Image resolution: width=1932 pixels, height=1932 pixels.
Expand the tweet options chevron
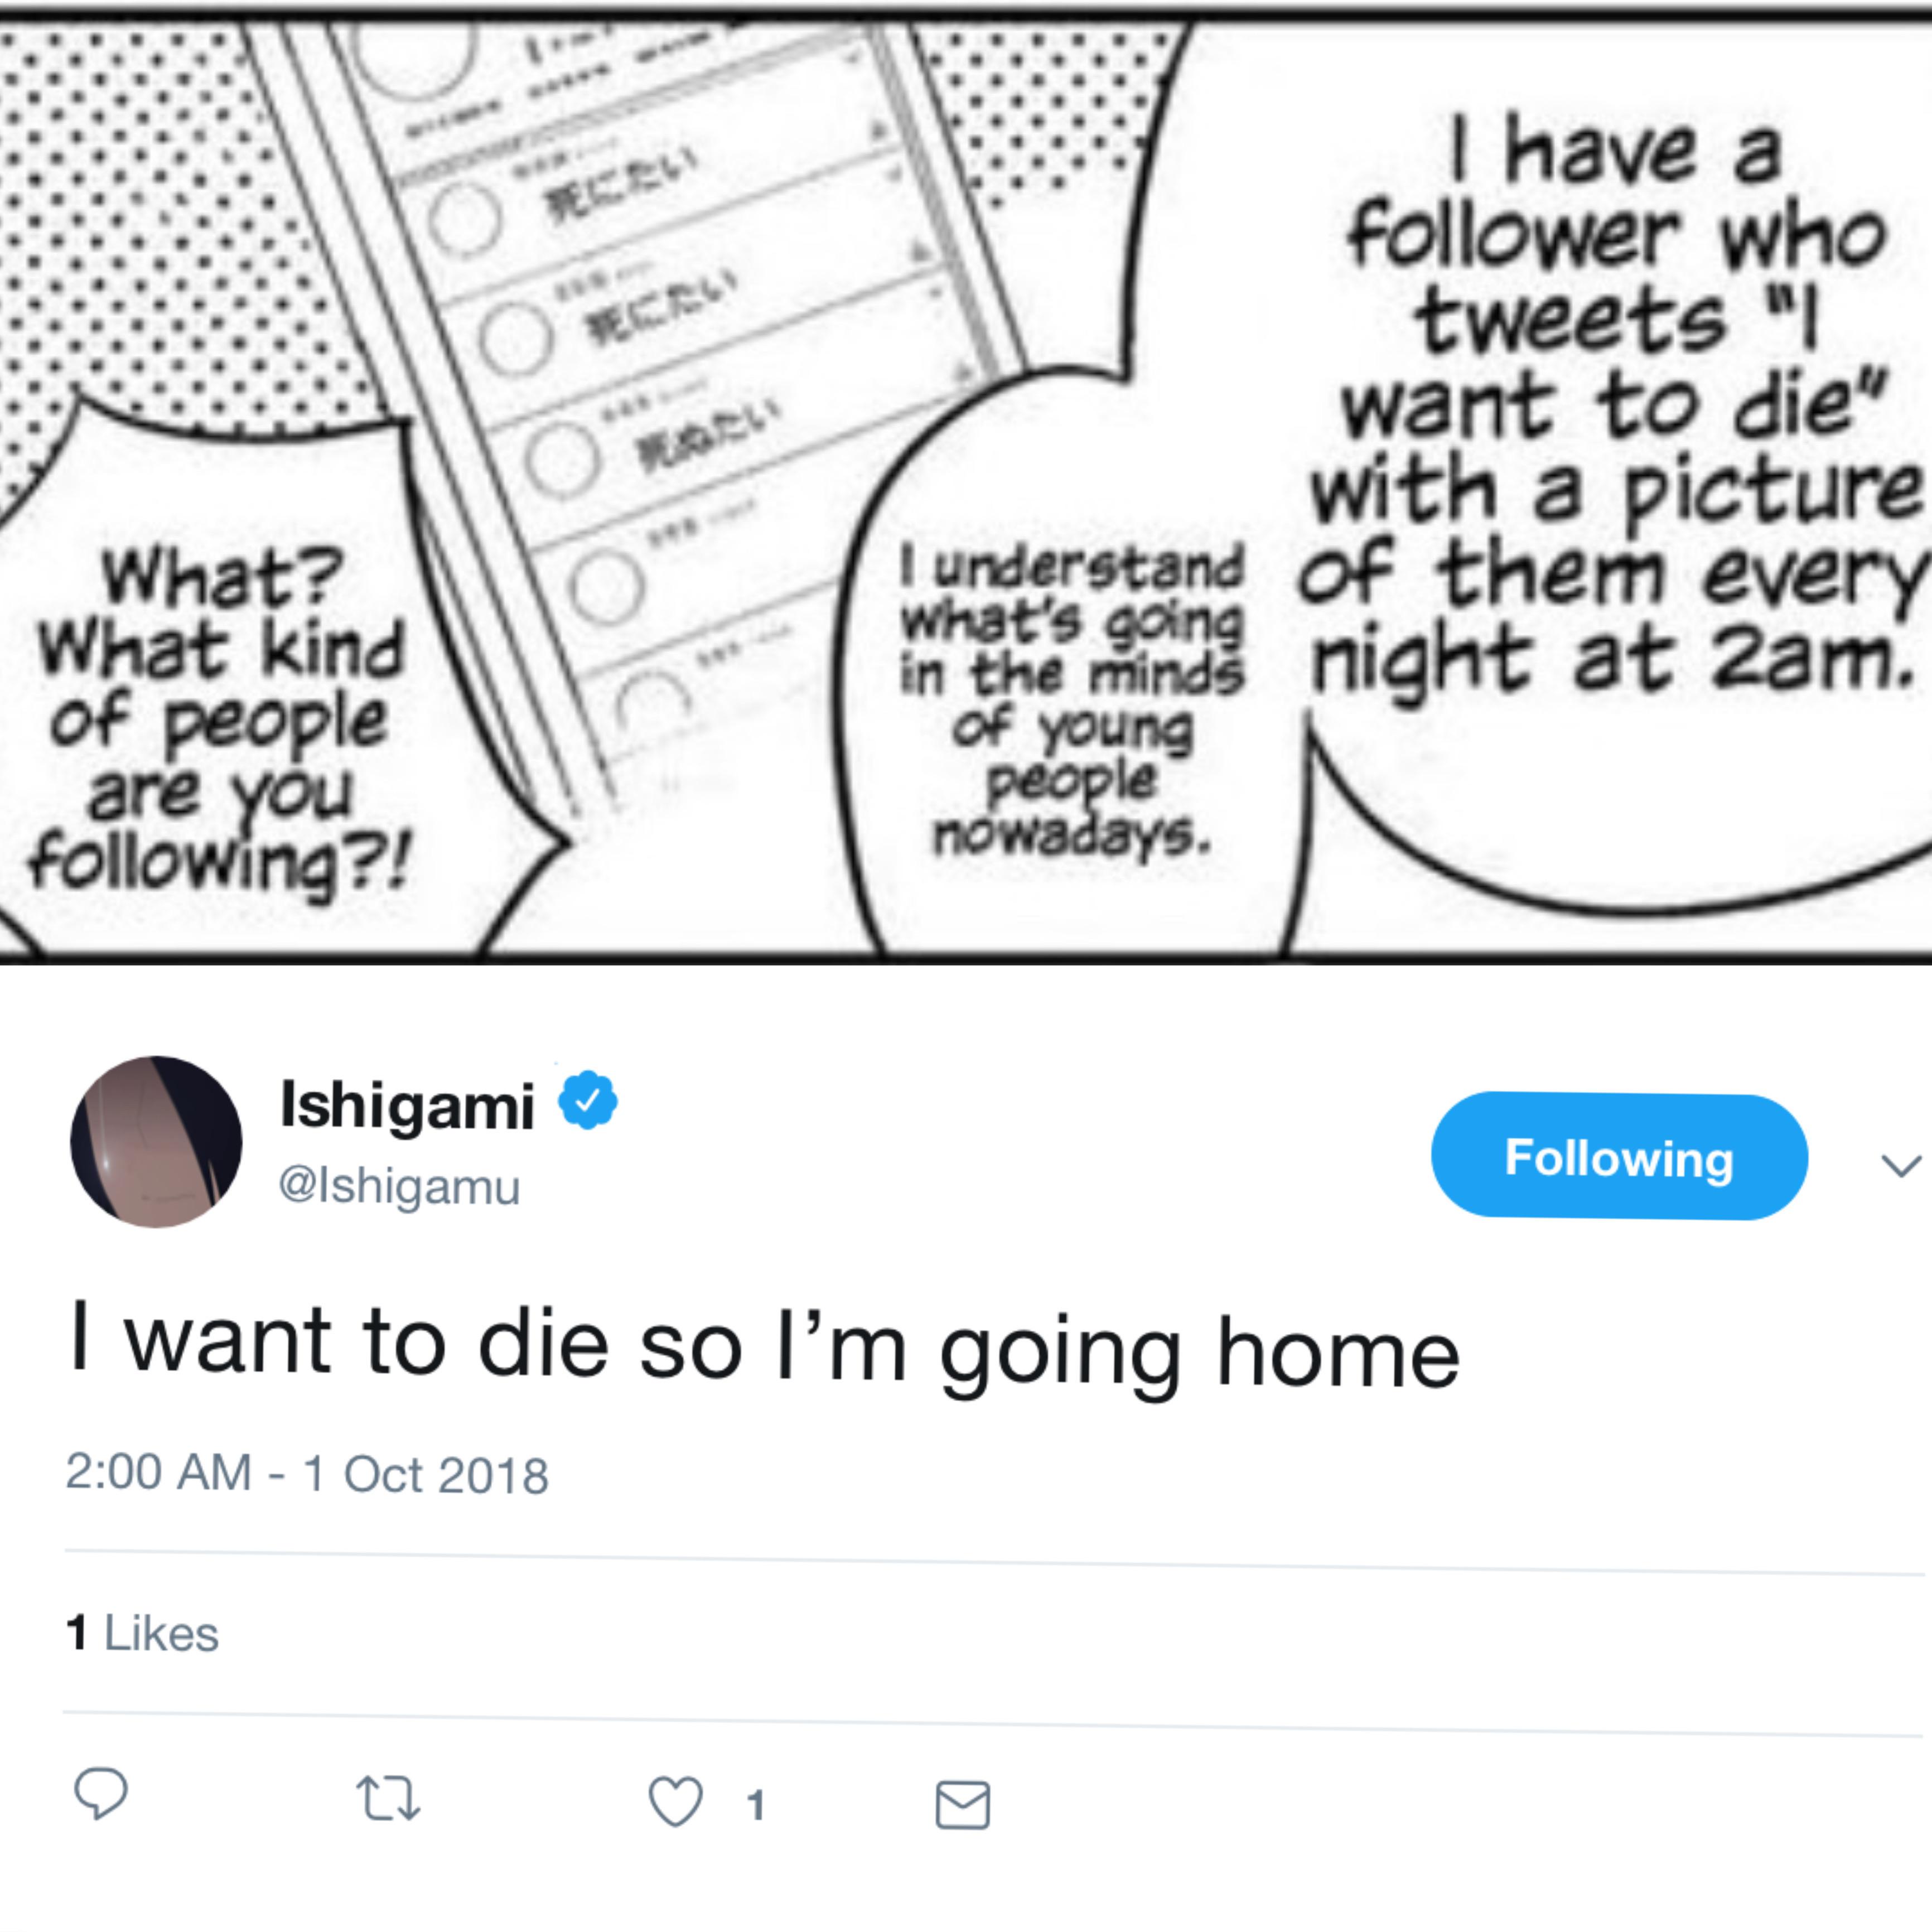click(1900, 1165)
